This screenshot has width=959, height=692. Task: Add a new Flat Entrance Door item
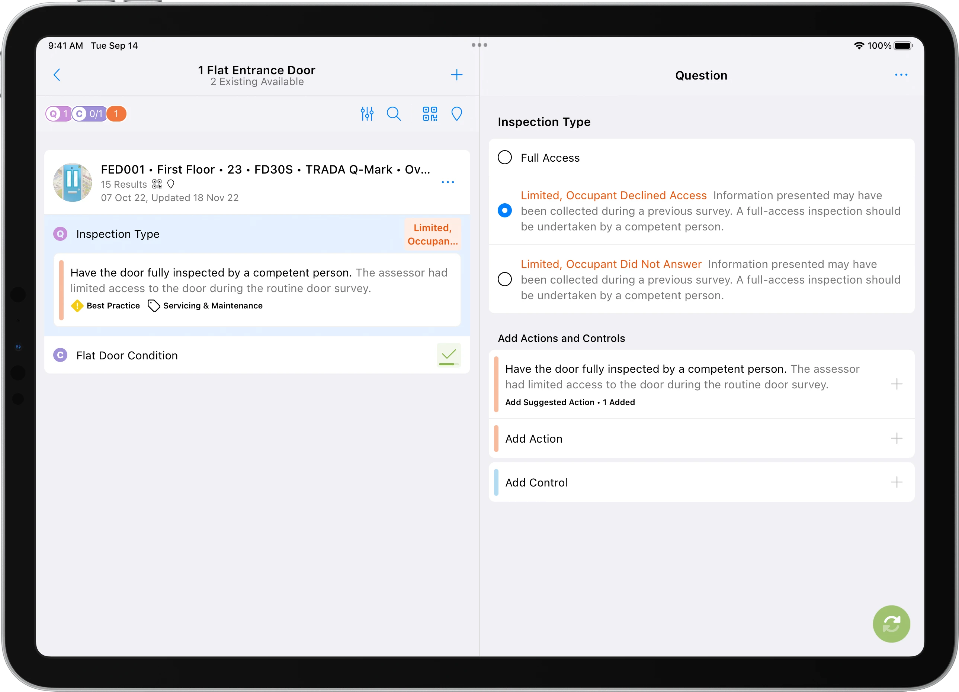(x=457, y=75)
